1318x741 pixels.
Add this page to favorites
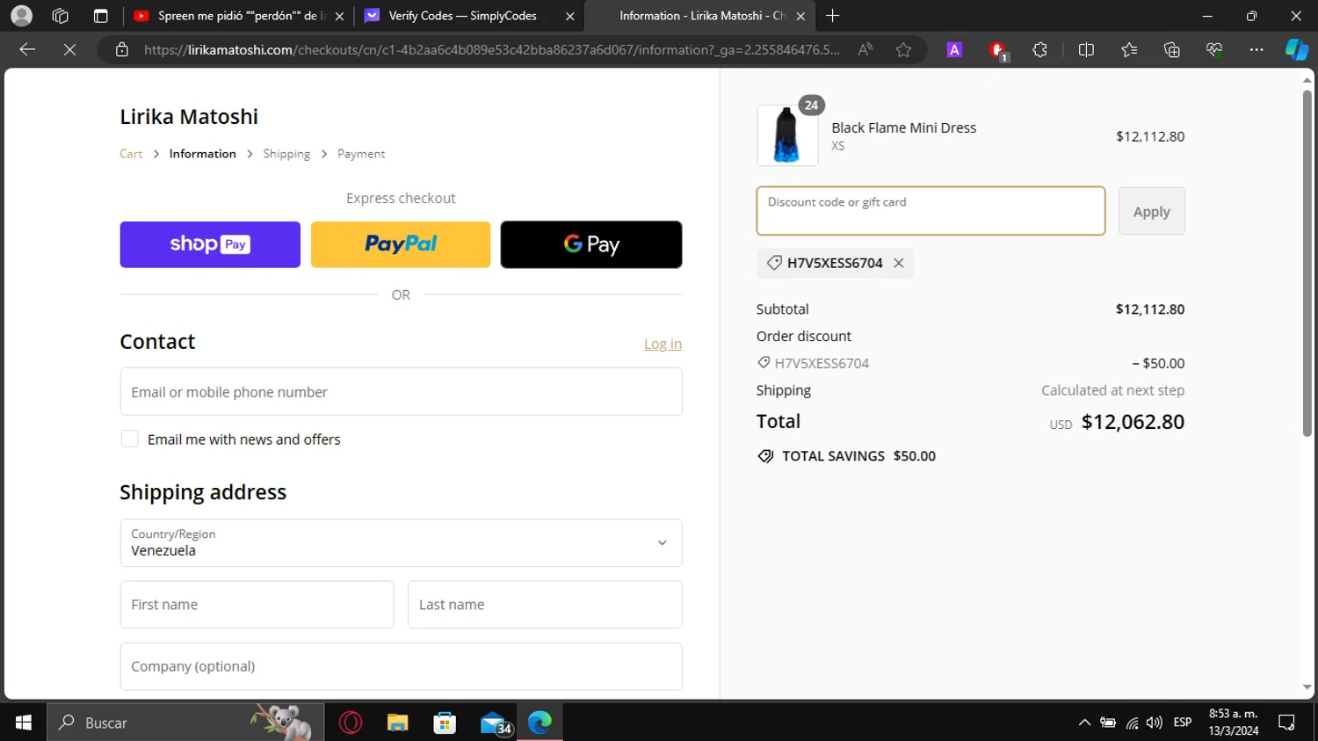click(903, 50)
